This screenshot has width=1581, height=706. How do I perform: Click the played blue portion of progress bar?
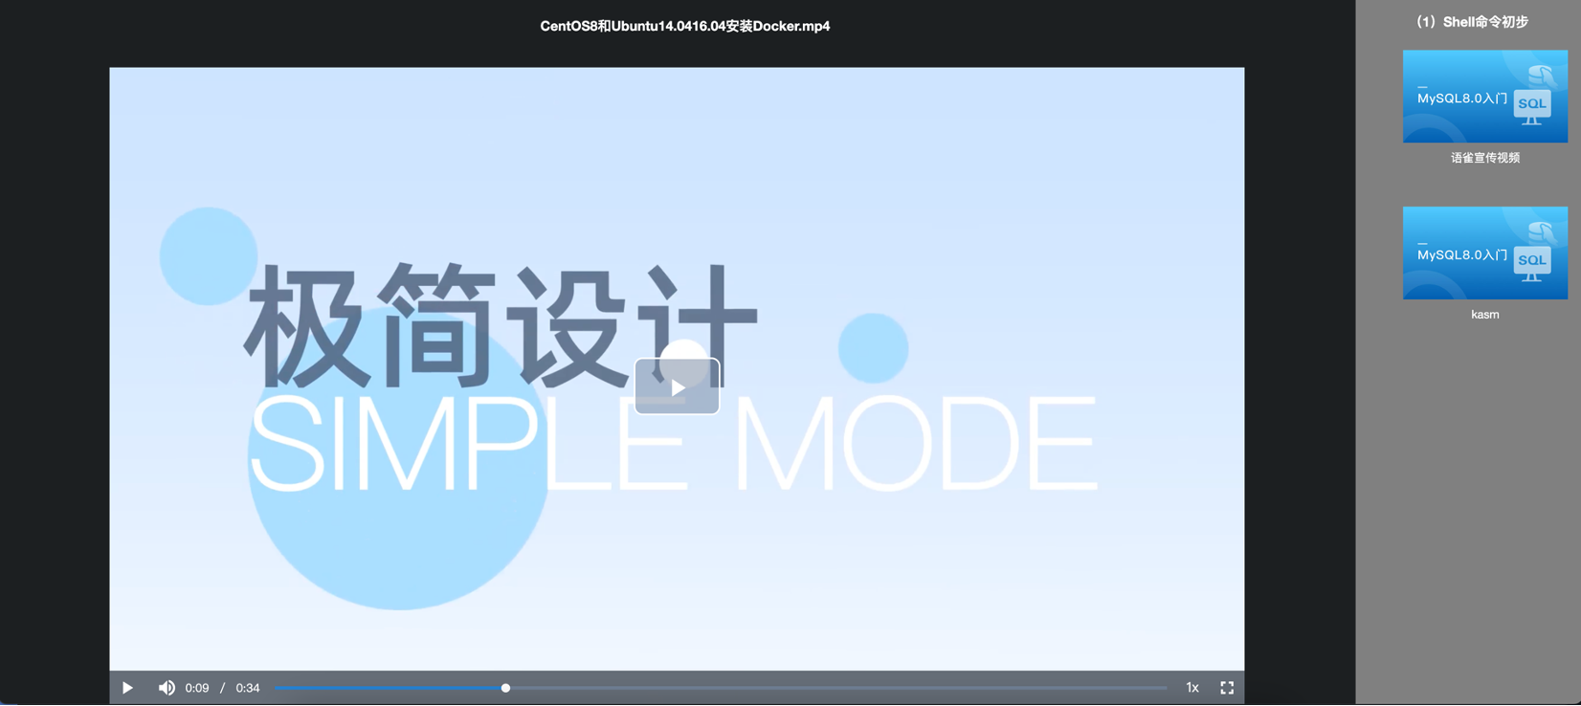383,688
